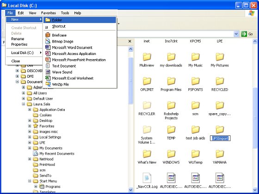Click the file pane scroll down arrow
Image resolution: width=259 pixels, height=194 pixels.
click(x=255, y=190)
